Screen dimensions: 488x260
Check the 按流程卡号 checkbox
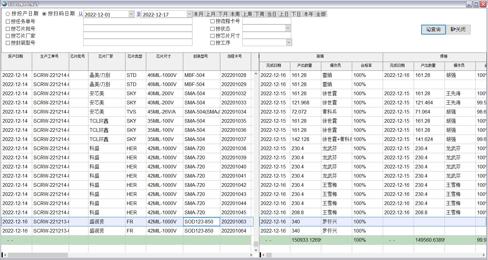tap(213, 21)
